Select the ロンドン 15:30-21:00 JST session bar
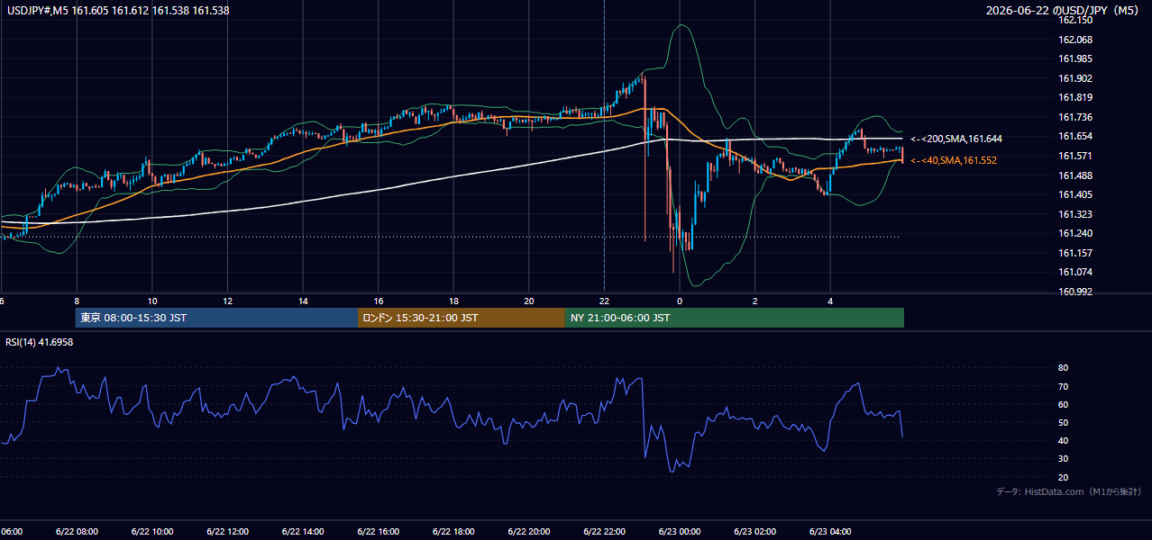 pos(462,318)
